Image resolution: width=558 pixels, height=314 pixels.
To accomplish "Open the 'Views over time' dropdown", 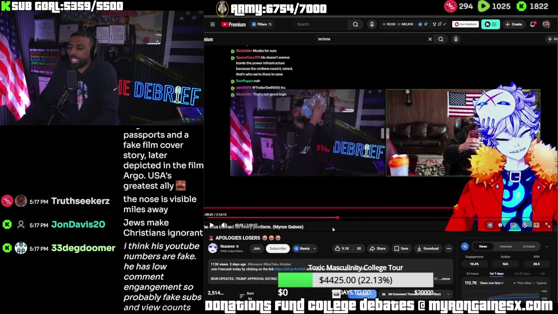I will [x=491, y=283].
